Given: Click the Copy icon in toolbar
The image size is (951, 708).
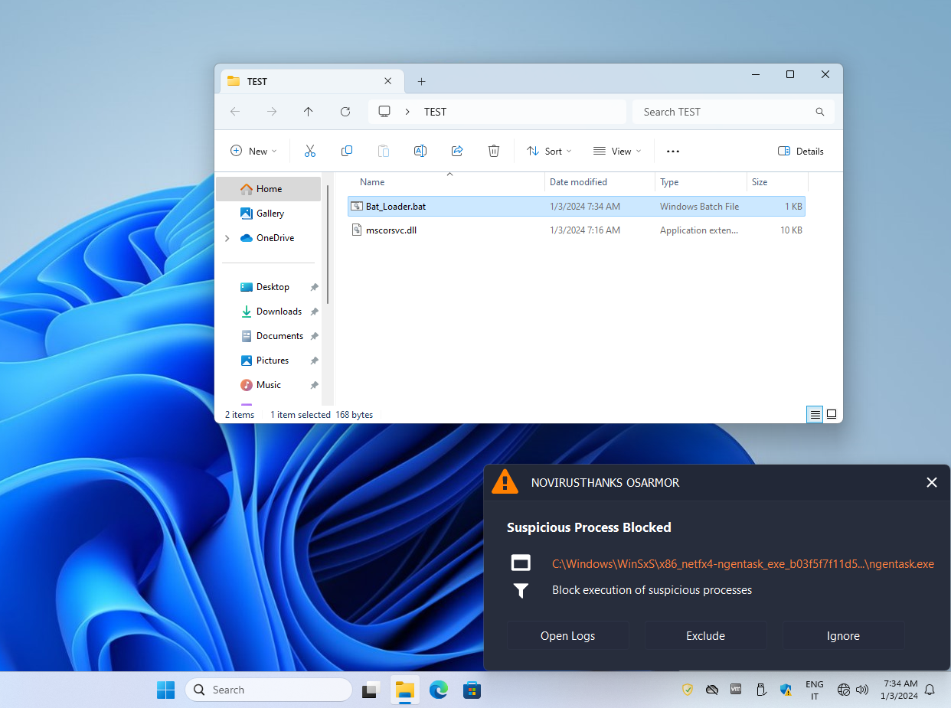Looking at the screenshot, I should (x=347, y=151).
